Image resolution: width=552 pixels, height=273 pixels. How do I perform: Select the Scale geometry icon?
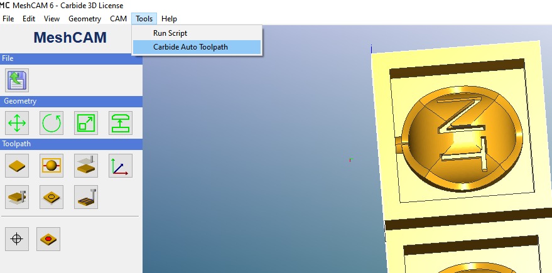[86, 123]
